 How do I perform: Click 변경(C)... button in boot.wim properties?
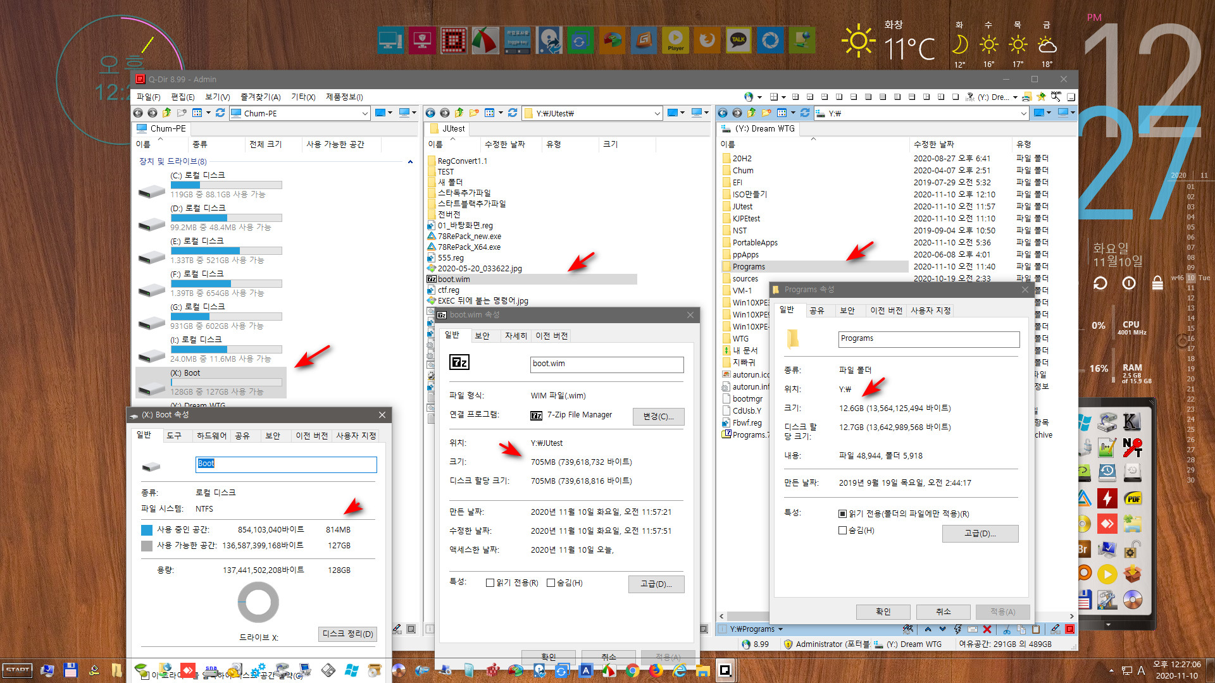coord(658,416)
